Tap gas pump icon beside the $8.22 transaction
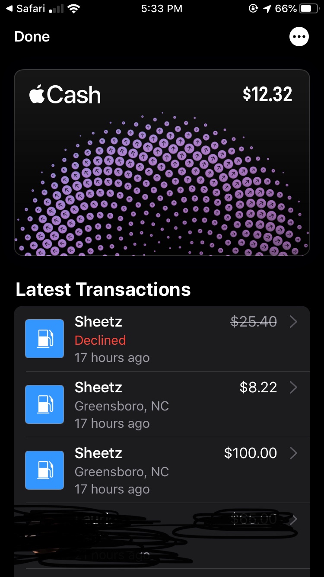The image size is (324, 577). click(x=44, y=404)
